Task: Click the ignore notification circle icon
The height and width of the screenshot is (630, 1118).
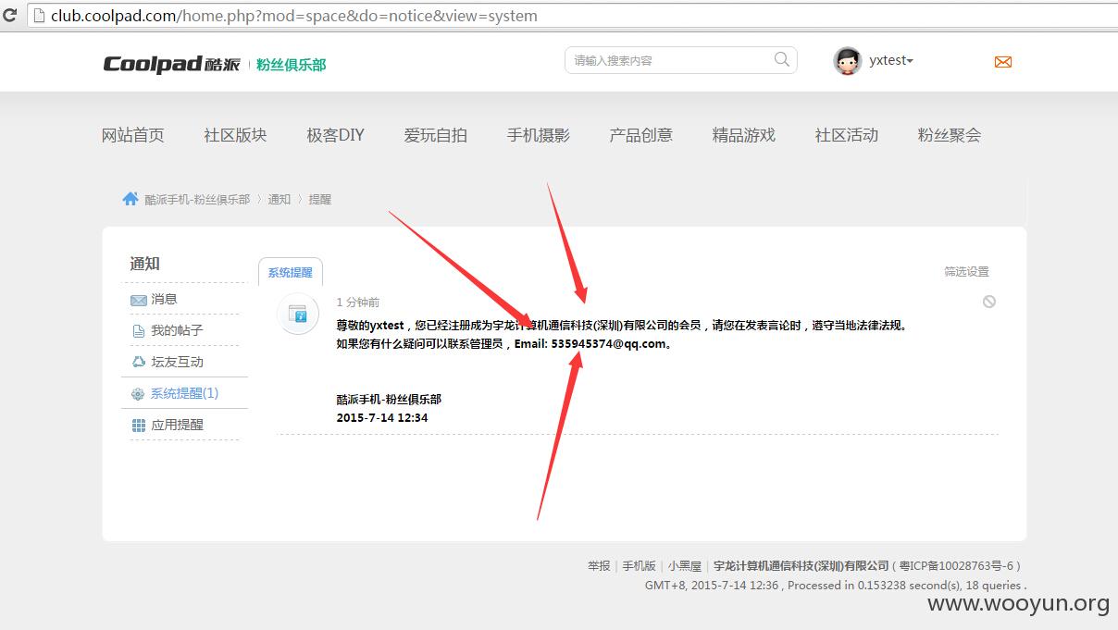Action: (989, 302)
